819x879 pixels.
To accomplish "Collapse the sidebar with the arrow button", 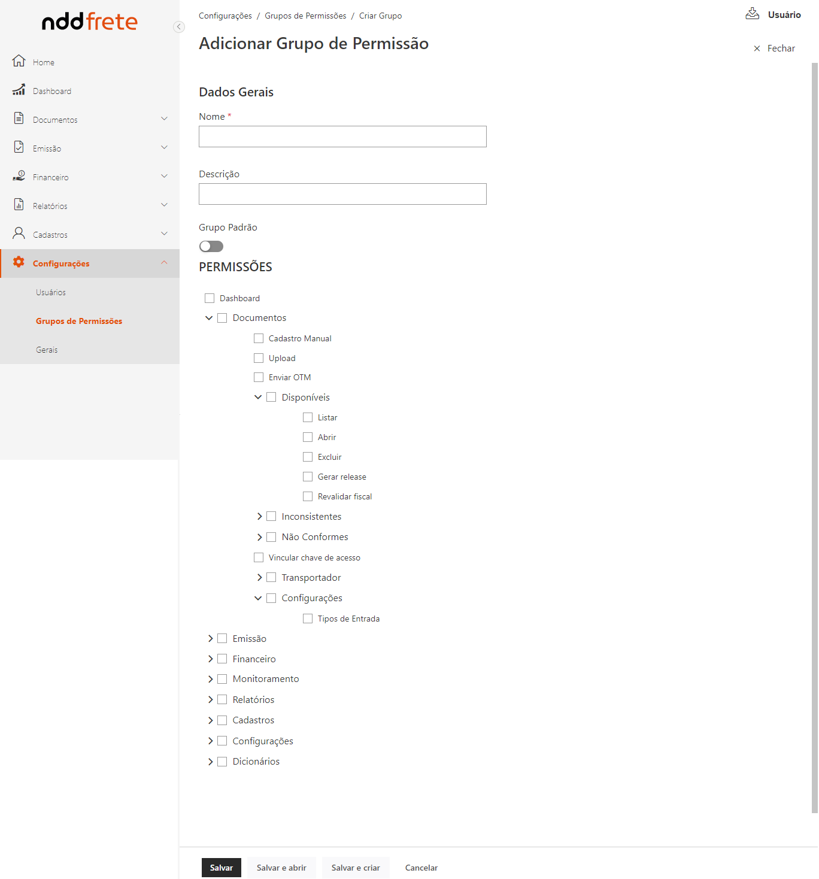I will point(178,27).
